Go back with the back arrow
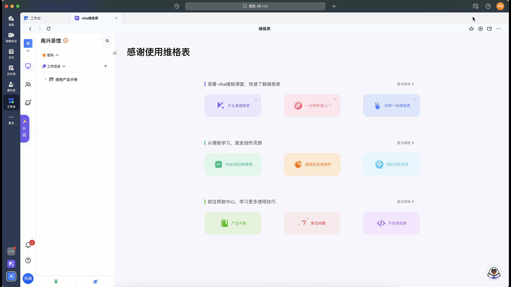The width and height of the screenshot is (511, 287). [30, 29]
